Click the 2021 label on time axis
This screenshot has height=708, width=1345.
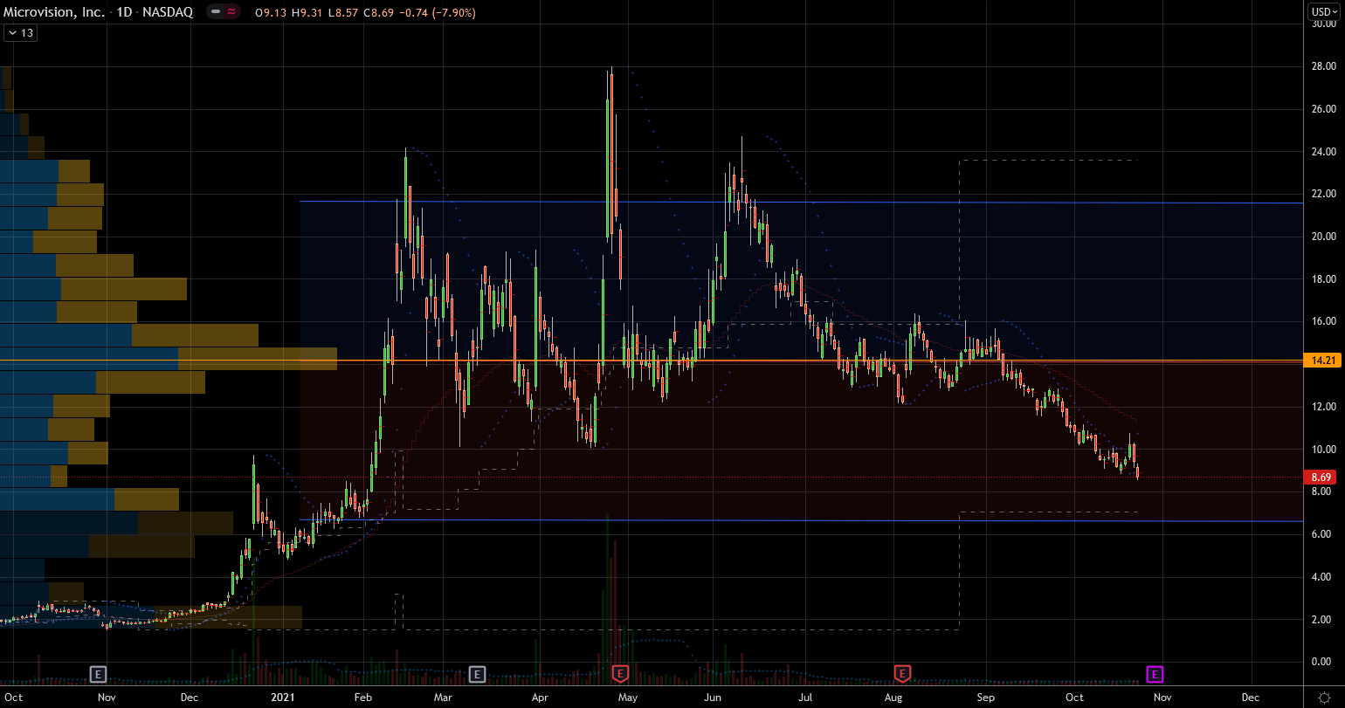283,698
